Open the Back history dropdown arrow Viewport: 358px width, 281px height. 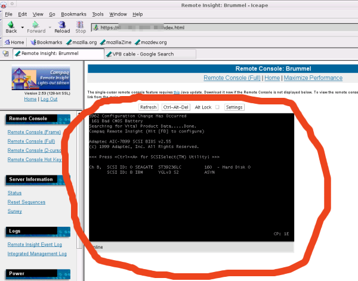23,27
